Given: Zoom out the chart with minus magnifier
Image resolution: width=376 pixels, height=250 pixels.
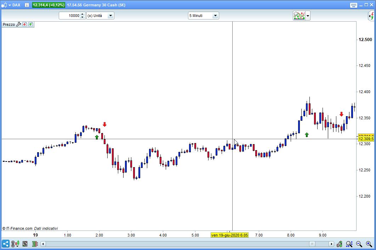Looking at the screenshot, I should coord(359,244).
